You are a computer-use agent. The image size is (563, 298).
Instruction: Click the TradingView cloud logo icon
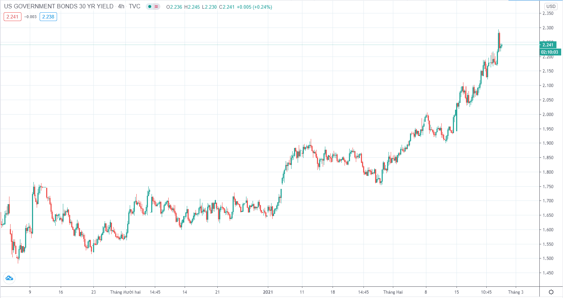9,278
